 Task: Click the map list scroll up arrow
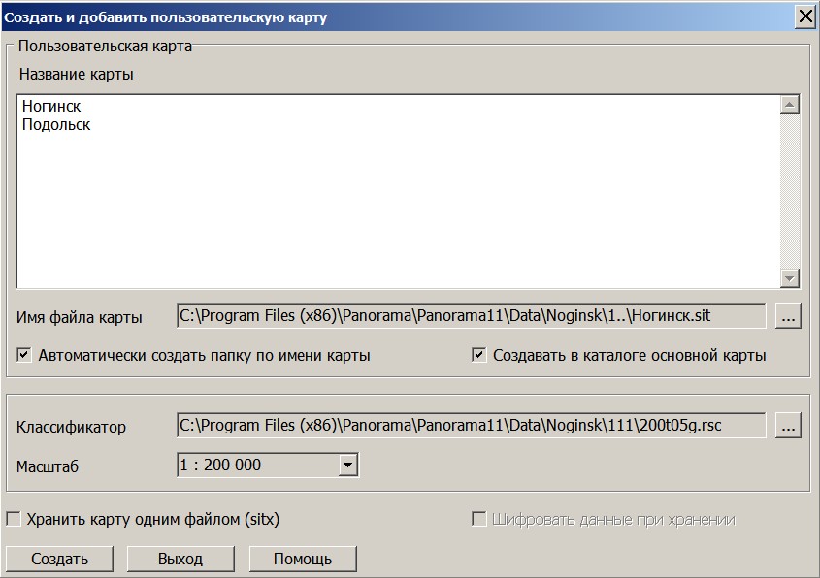[789, 106]
